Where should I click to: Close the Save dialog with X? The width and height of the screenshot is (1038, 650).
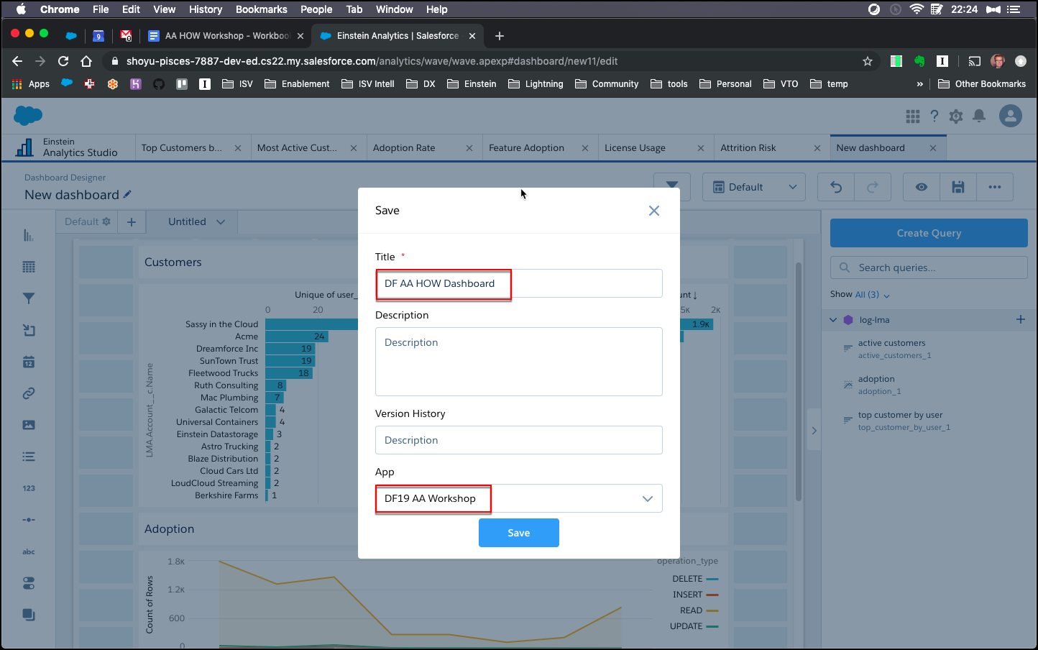pos(654,211)
